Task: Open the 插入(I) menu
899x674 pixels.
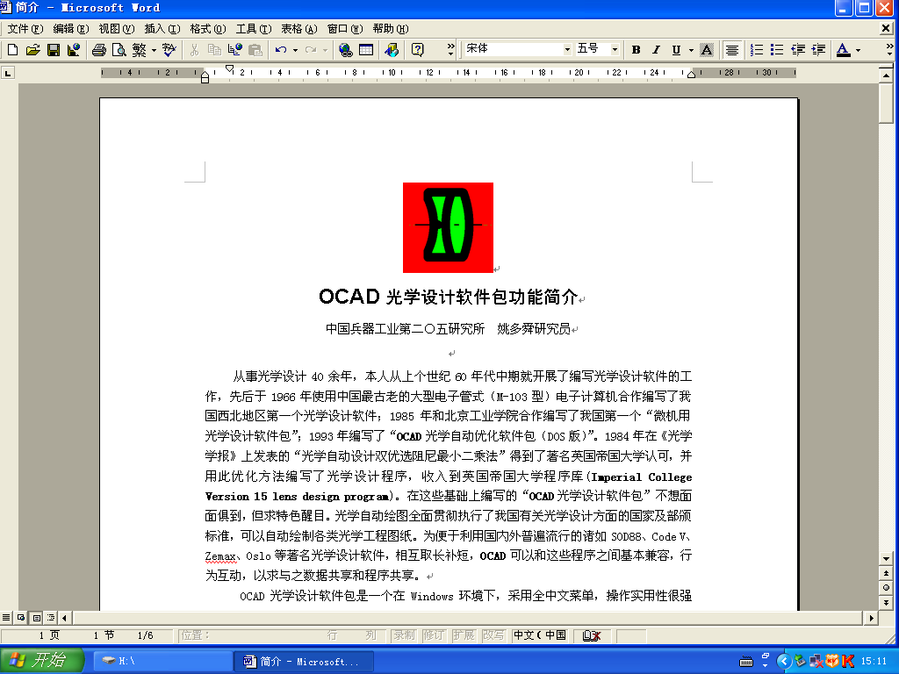Action: (162, 29)
